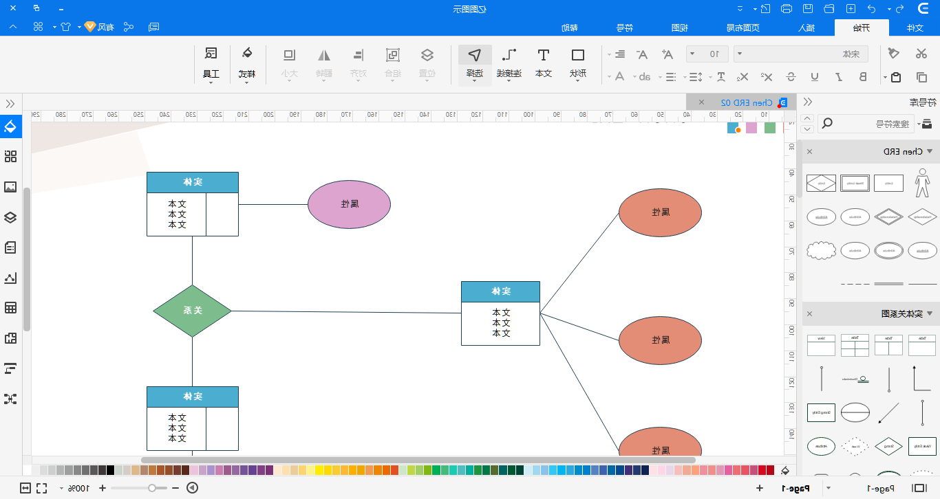Screen dimensions: 940x499
Task: Click the Paste clipboard icon
Action: pos(895,77)
